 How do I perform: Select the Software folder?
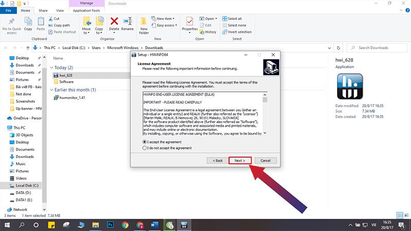[x=64, y=82]
